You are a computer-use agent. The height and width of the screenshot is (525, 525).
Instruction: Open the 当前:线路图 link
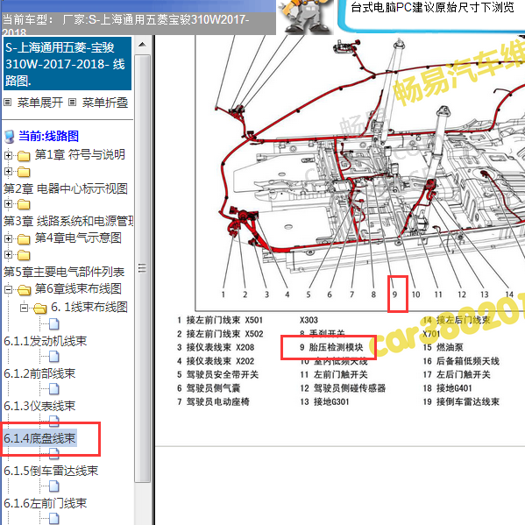(x=48, y=136)
